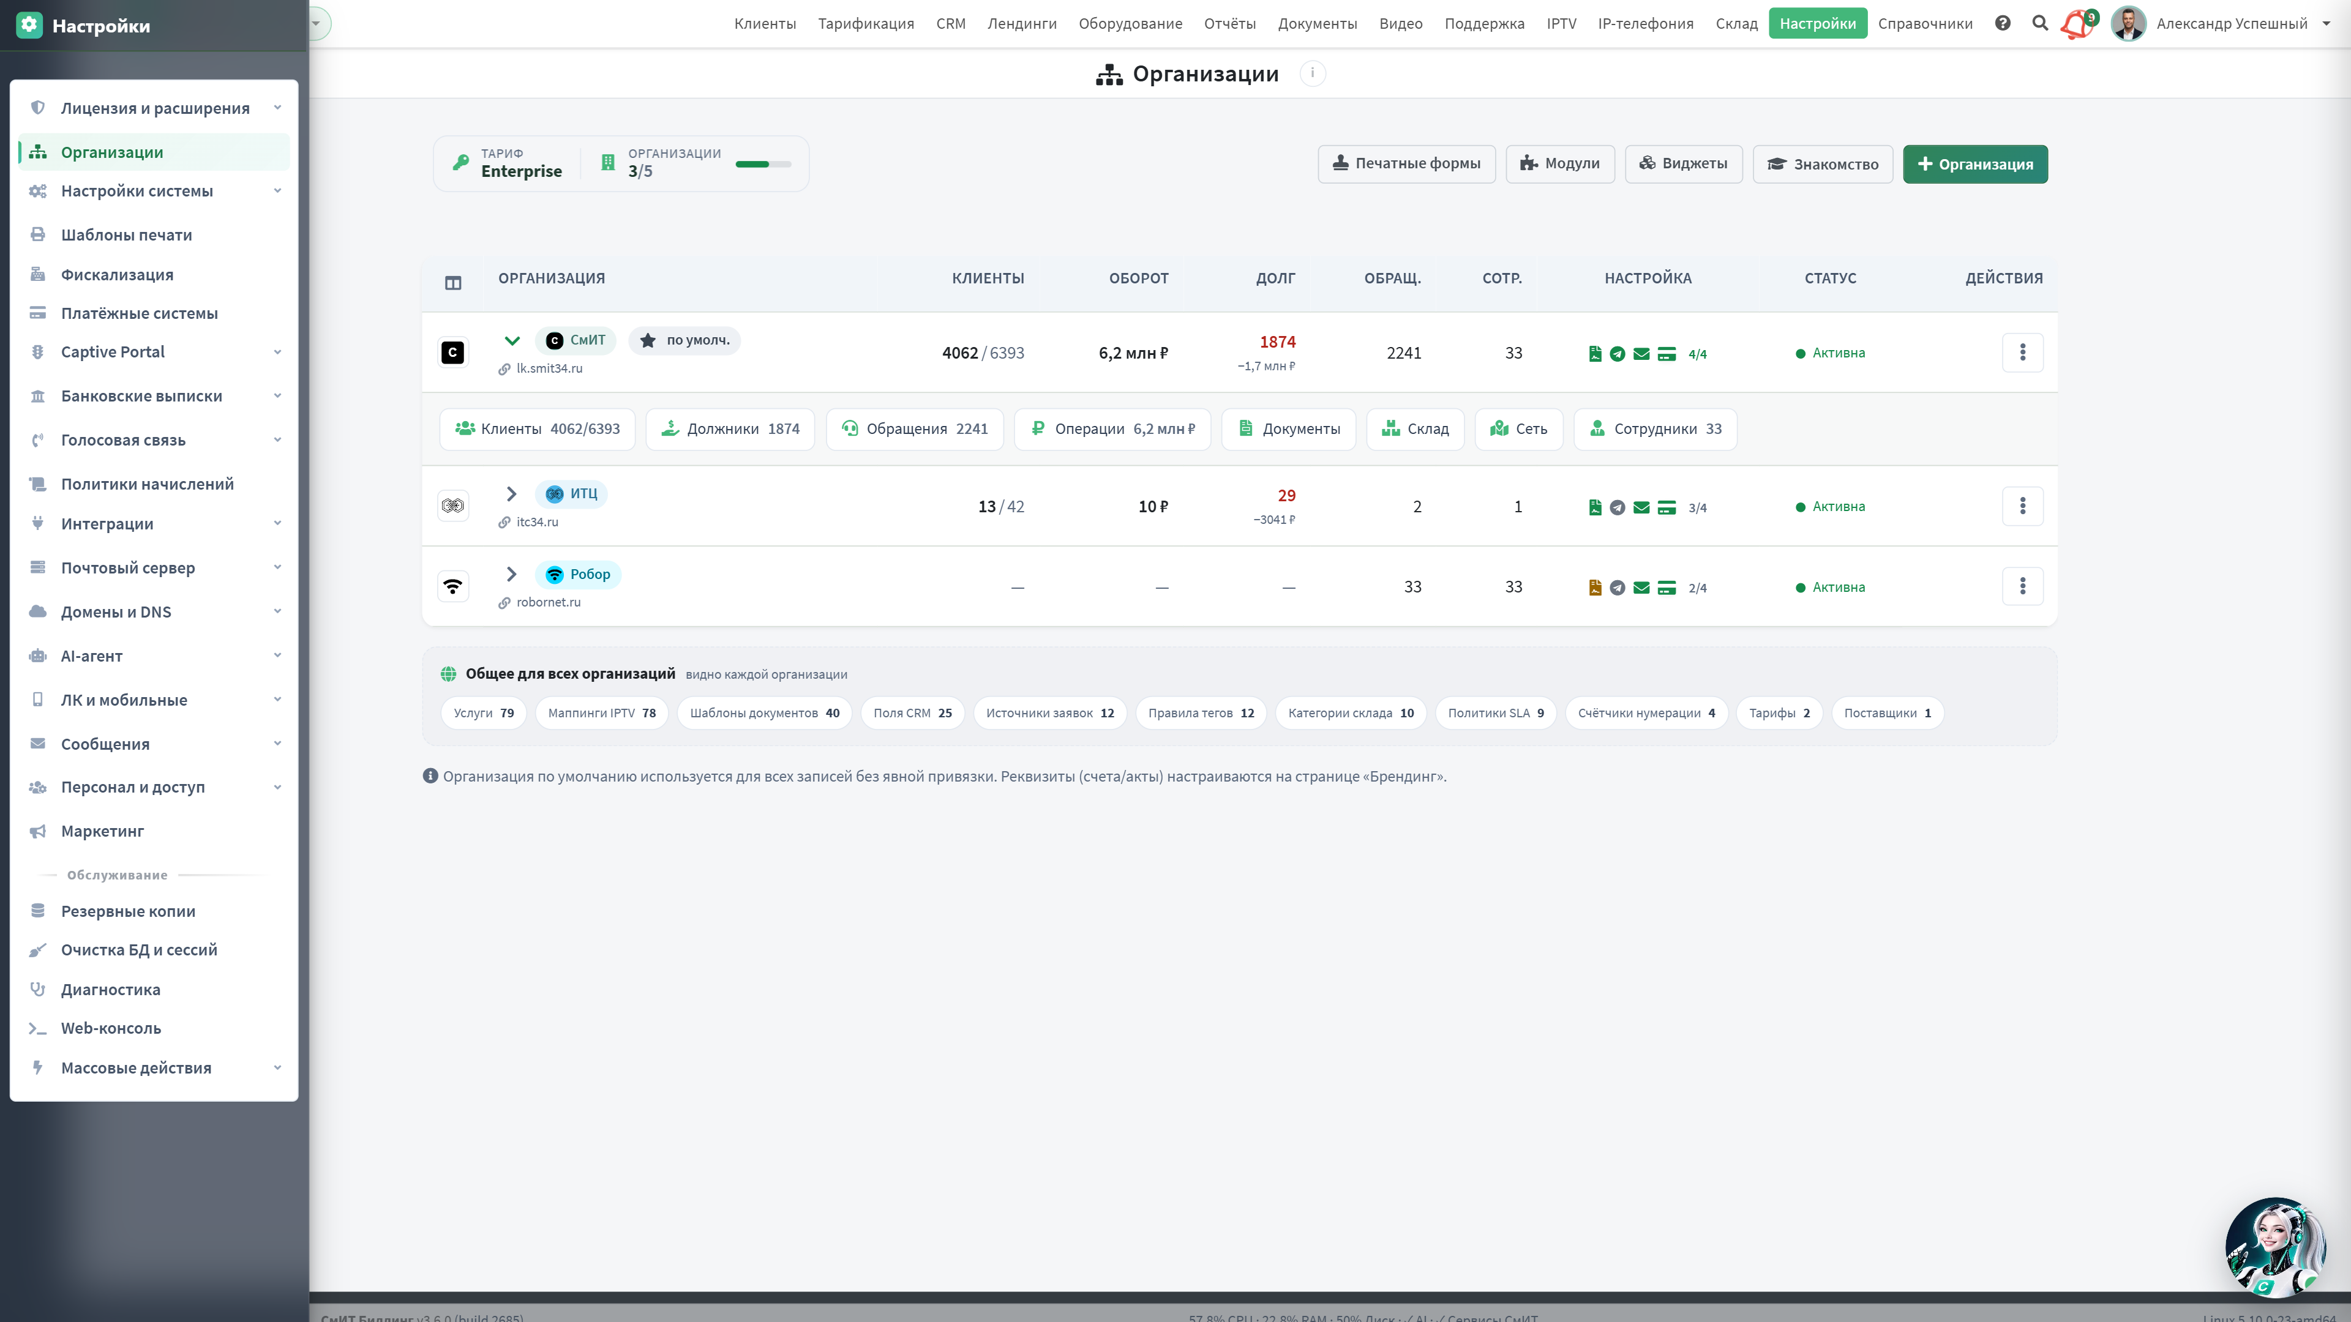This screenshot has width=2351, height=1322.
Task: Add a new organization with + Организация
Action: [1975, 164]
